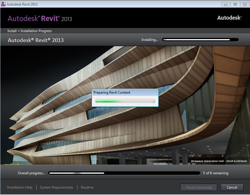Maximize the Autodesk Revit 2013 installer window
Viewport: 250px width, 195px height.
[235, 4]
